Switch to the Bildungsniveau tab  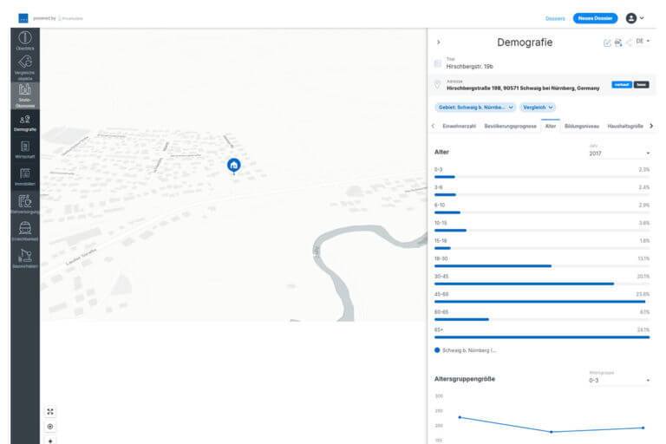point(582,126)
